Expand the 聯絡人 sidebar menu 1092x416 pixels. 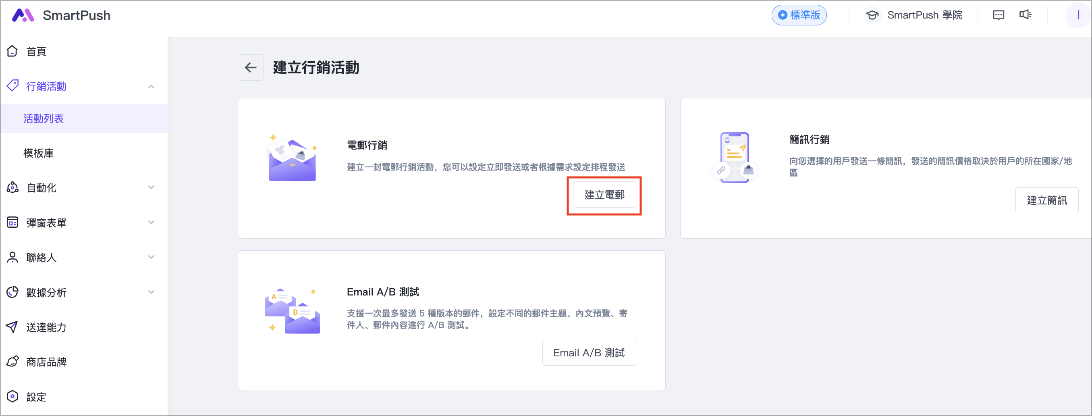(x=152, y=257)
